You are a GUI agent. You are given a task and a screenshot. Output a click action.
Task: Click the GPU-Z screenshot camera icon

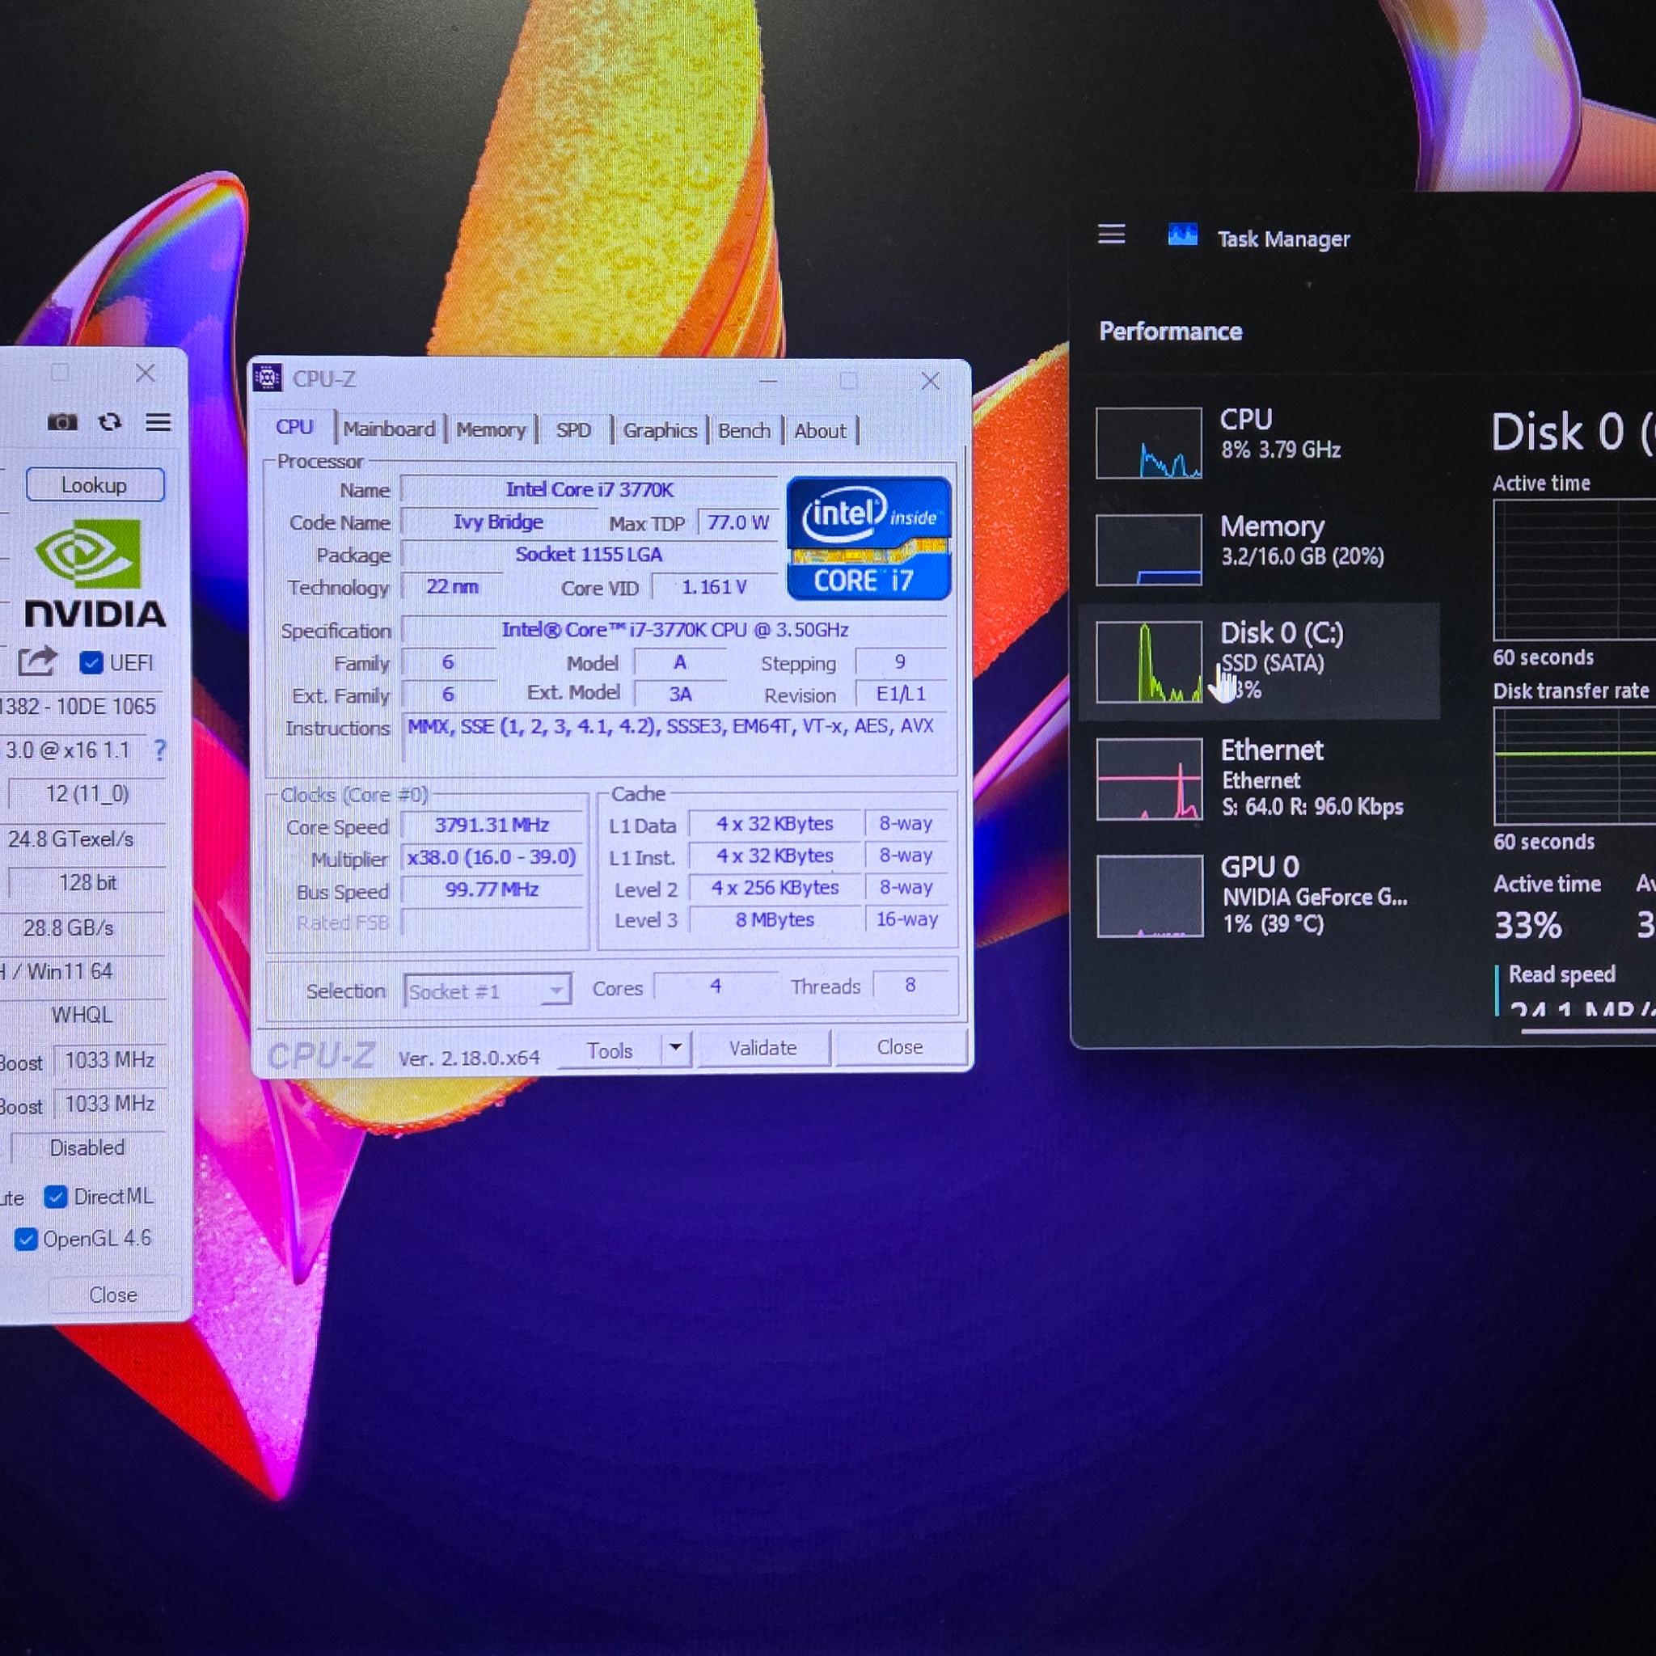tap(61, 422)
